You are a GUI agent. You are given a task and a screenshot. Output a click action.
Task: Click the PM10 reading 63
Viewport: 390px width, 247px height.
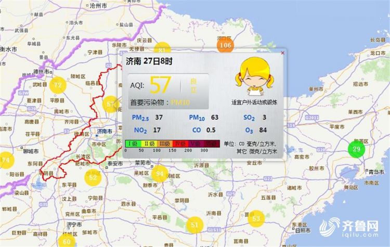point(215,117)
